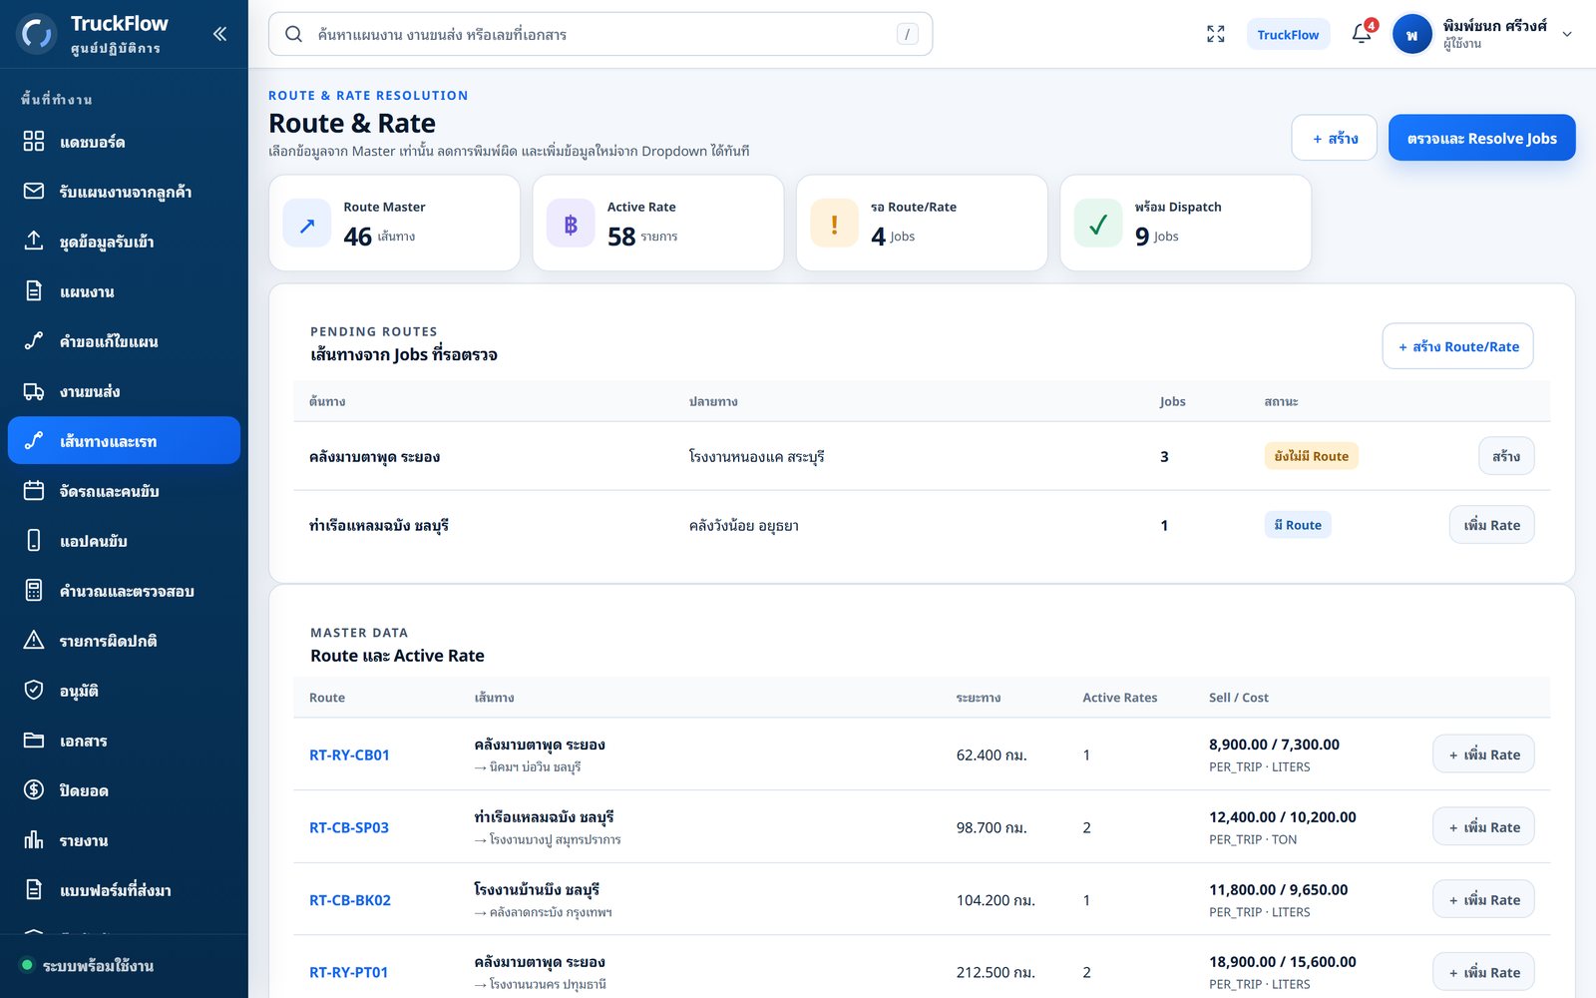The image size is (1596, 998).
Task: Click ตรวจและ Resolve Jobs button
Action: click(x=1481, y=138)
